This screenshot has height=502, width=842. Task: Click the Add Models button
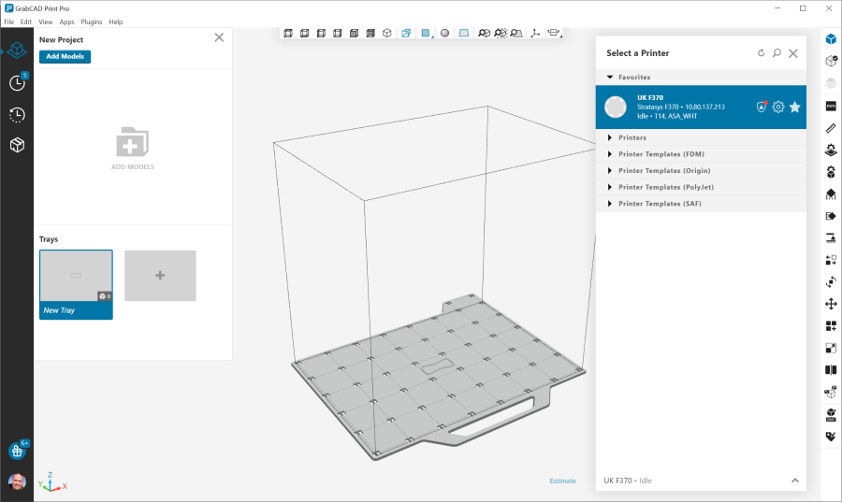pyautogui.click(x=65, y=56)
